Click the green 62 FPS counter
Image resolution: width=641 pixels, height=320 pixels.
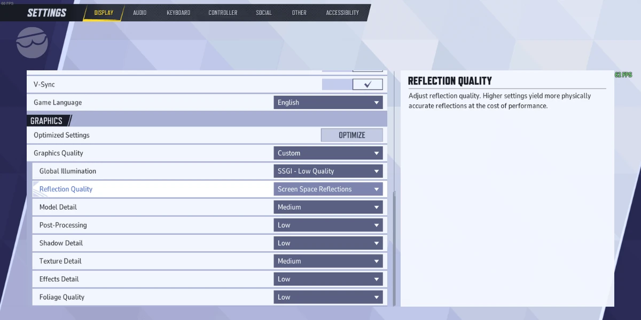click(x=623, y=75)
